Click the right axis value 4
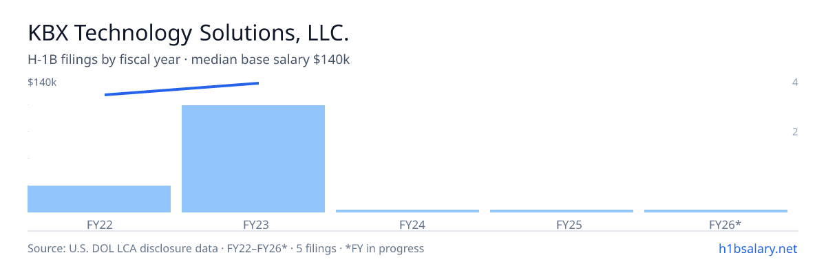 click(x=795, y=82)
